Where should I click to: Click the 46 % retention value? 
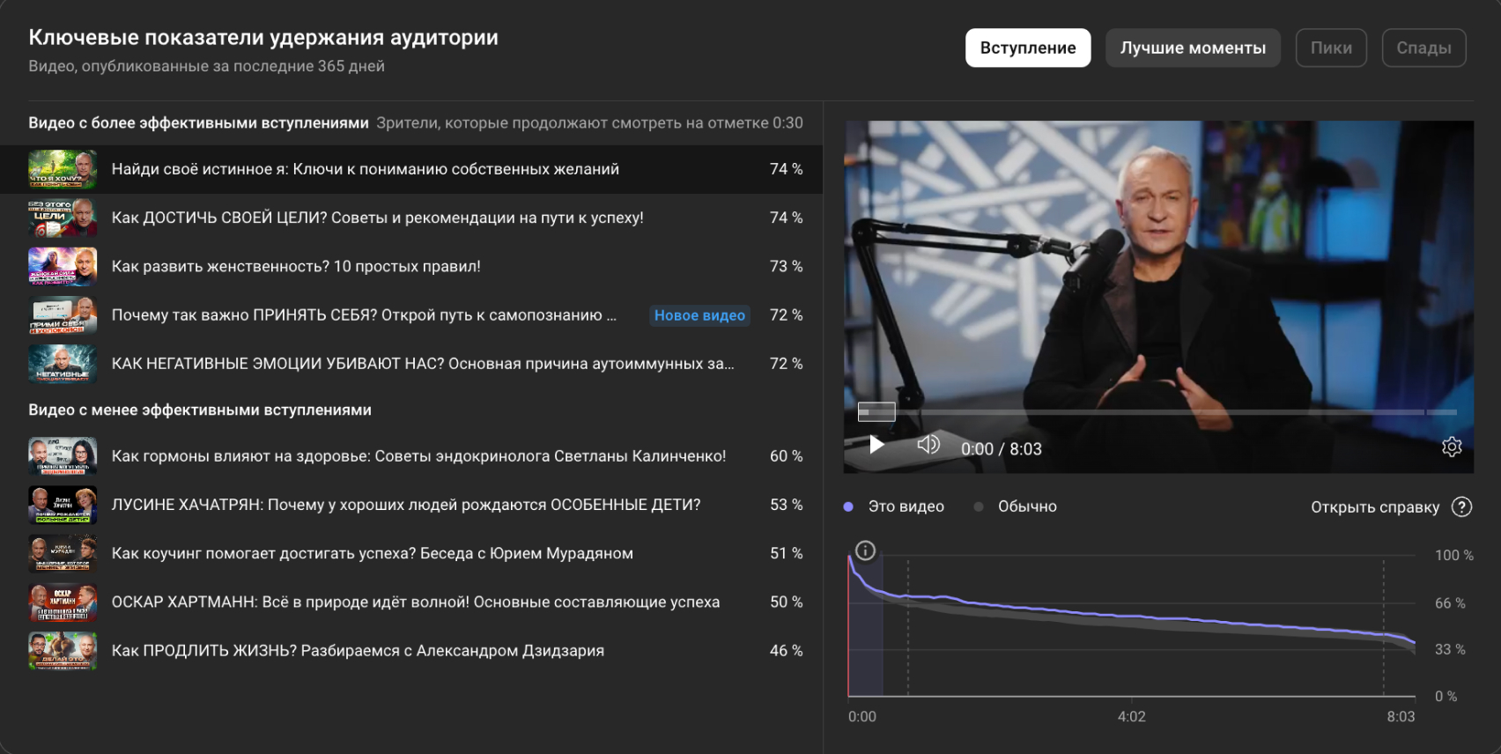[786, 651]
